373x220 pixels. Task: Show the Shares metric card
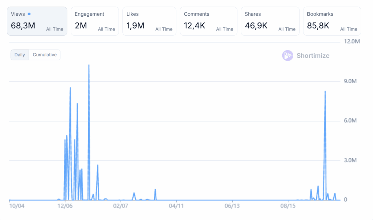270,21
